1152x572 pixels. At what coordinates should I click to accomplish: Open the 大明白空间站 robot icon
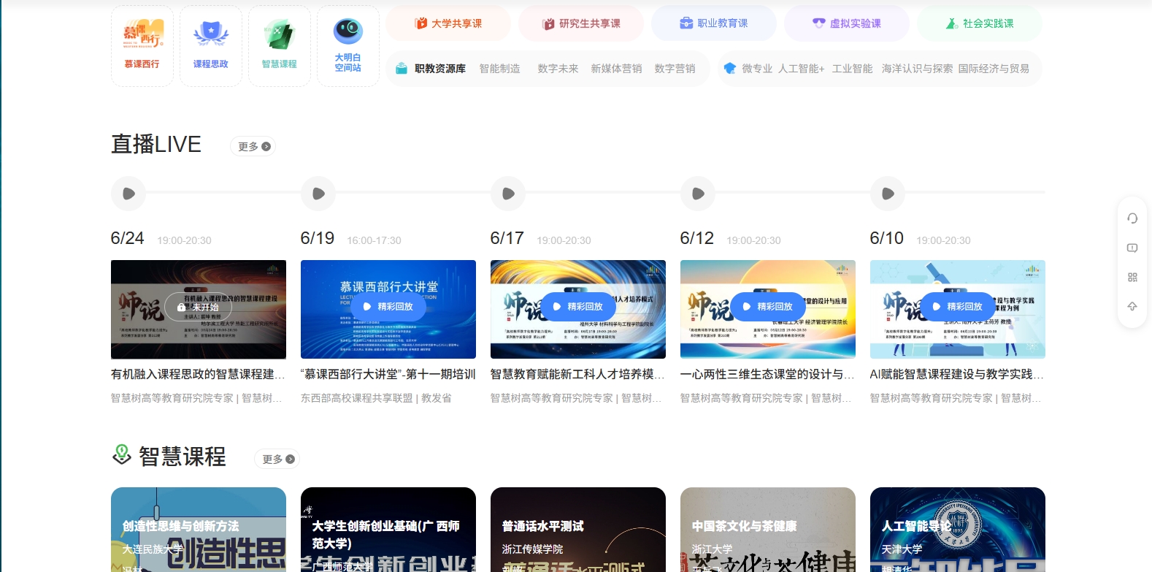tap(348, 46)
